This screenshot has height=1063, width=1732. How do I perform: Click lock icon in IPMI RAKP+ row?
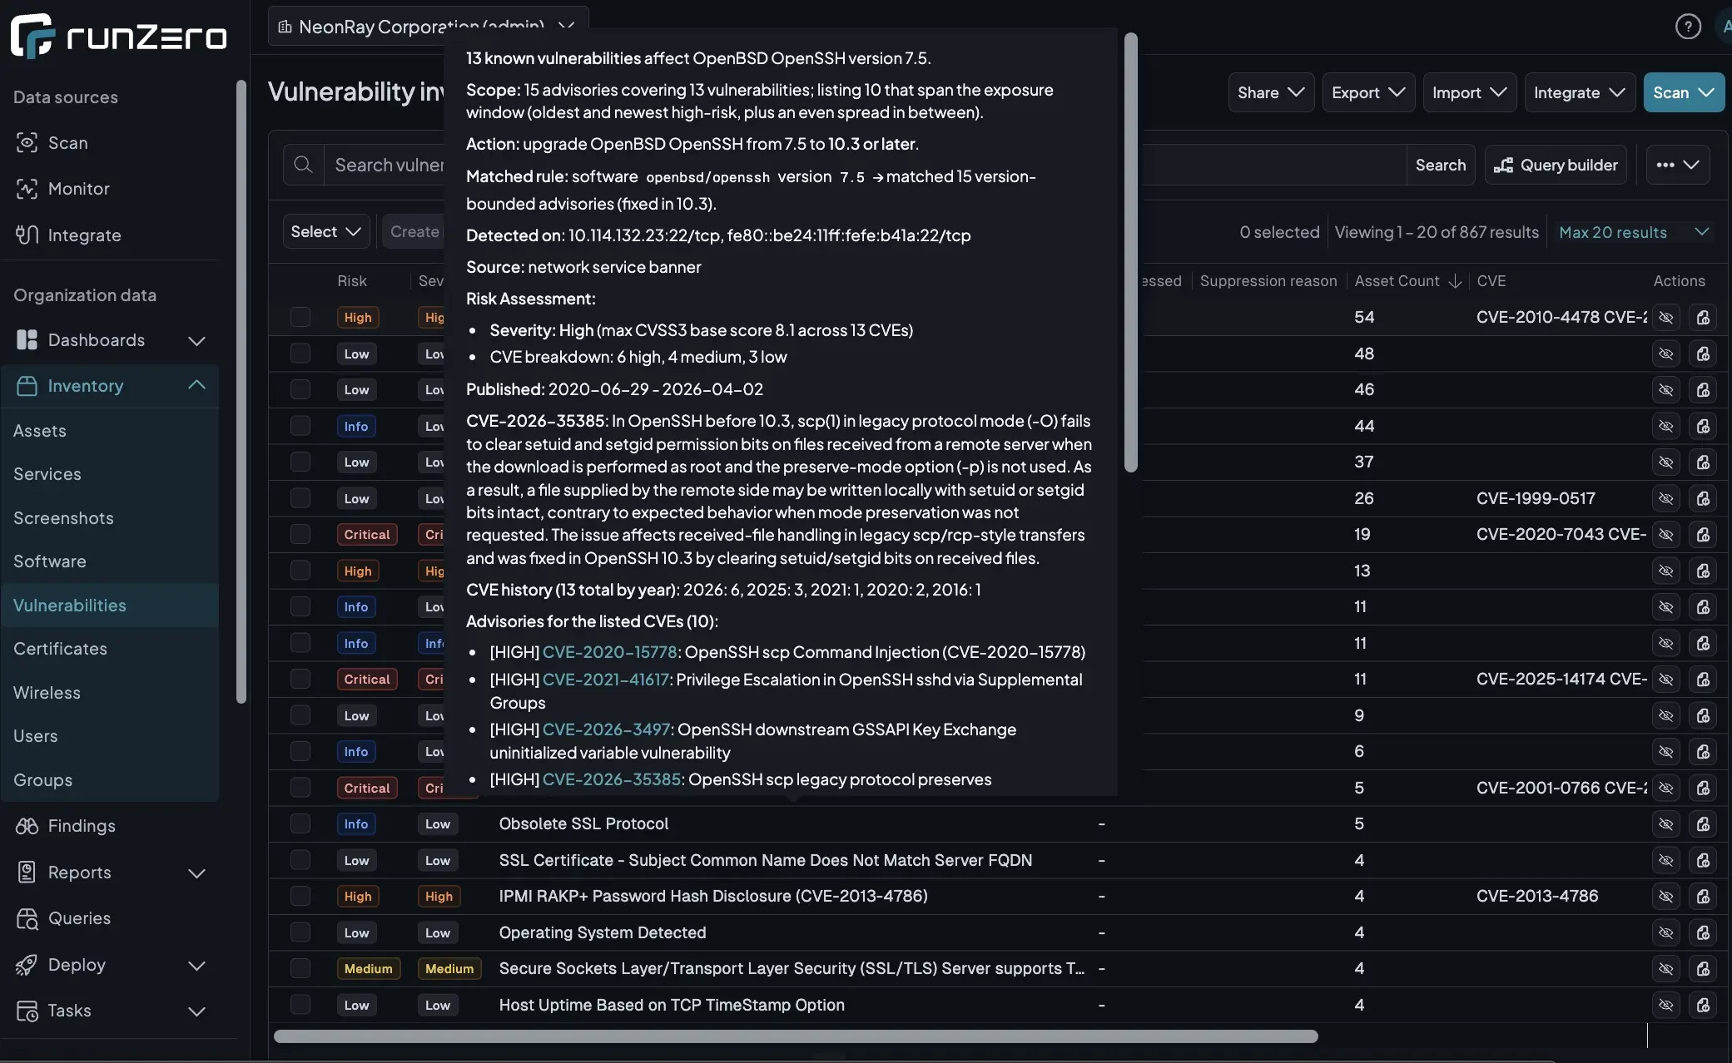[x=1703, y=897]
